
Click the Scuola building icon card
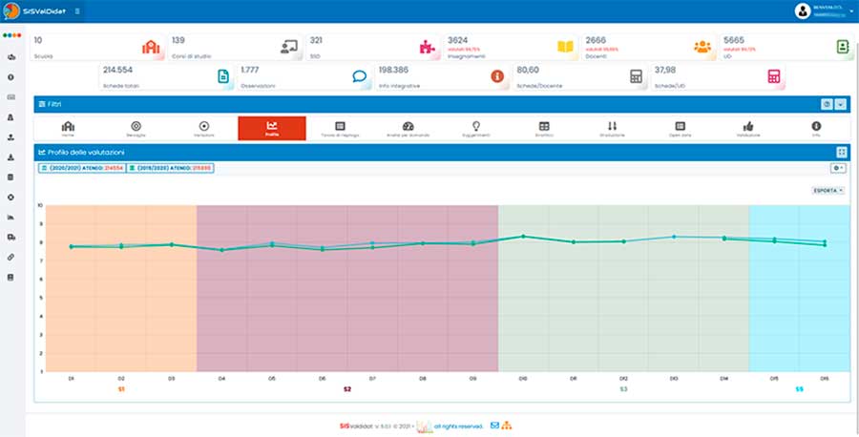(149, 48)
